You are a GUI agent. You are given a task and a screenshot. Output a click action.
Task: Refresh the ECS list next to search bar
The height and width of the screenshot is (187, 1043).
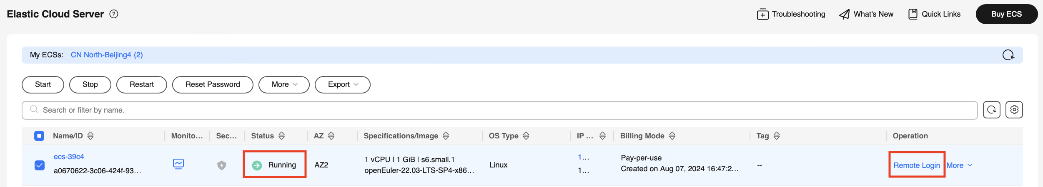(x=991, y=110)
